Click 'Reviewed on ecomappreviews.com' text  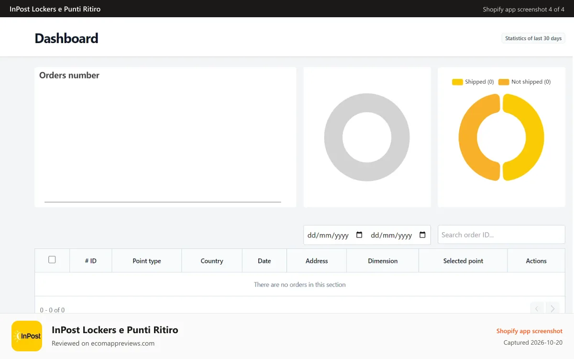click(x=103, y=343)
